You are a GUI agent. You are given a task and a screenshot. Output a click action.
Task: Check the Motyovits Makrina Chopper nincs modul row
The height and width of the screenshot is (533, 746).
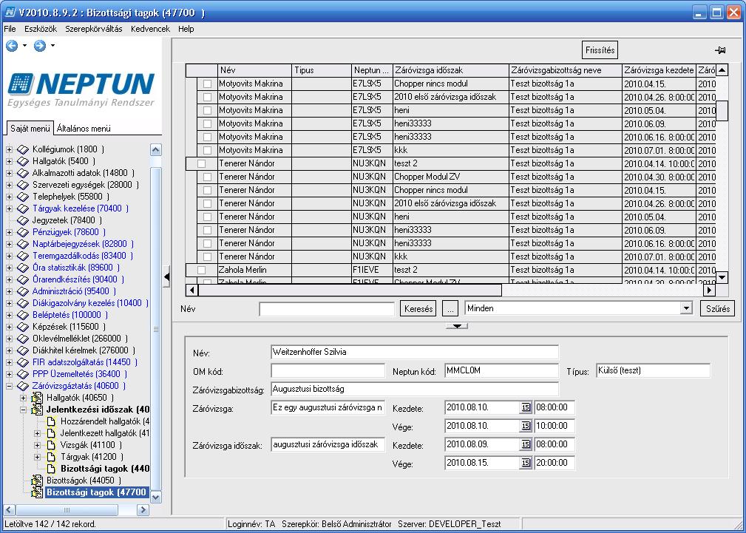point(208,84)
